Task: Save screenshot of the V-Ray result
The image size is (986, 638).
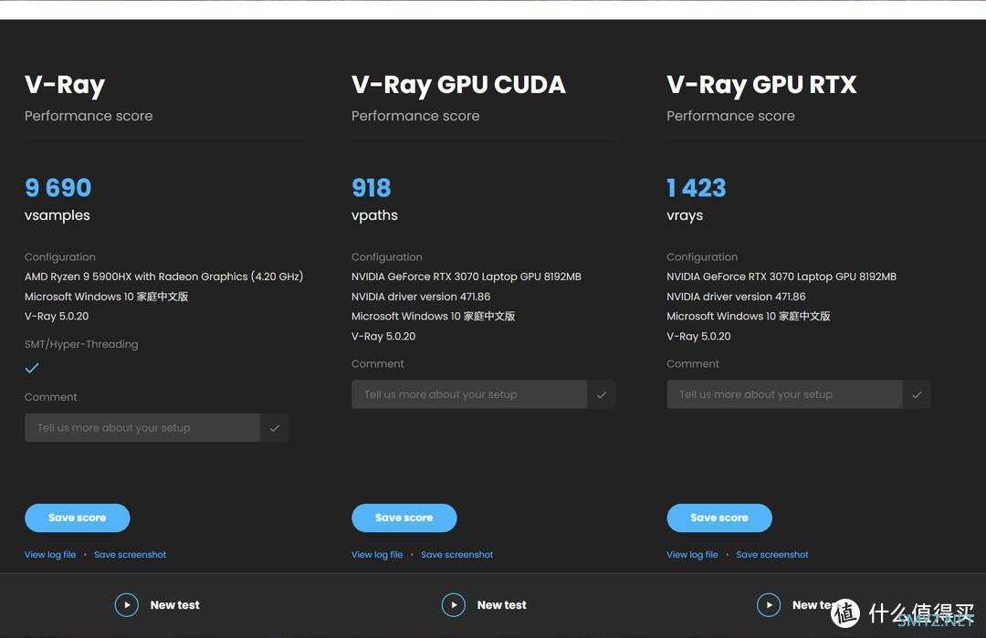Action: click(x=131, y=554)
